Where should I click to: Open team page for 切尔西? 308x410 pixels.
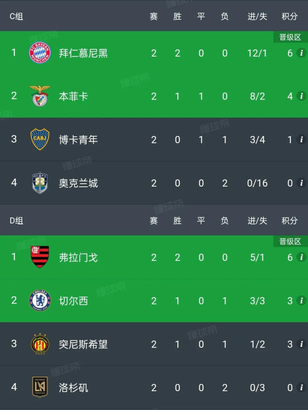coord(73,301)
